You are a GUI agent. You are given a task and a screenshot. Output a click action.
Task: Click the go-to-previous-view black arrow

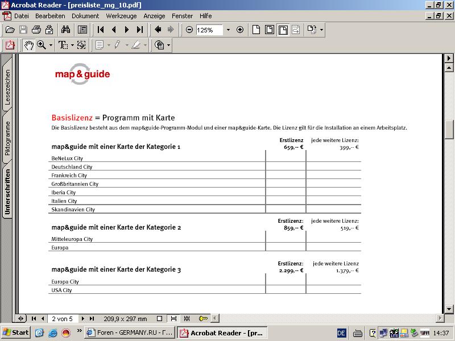coord(158,30)
